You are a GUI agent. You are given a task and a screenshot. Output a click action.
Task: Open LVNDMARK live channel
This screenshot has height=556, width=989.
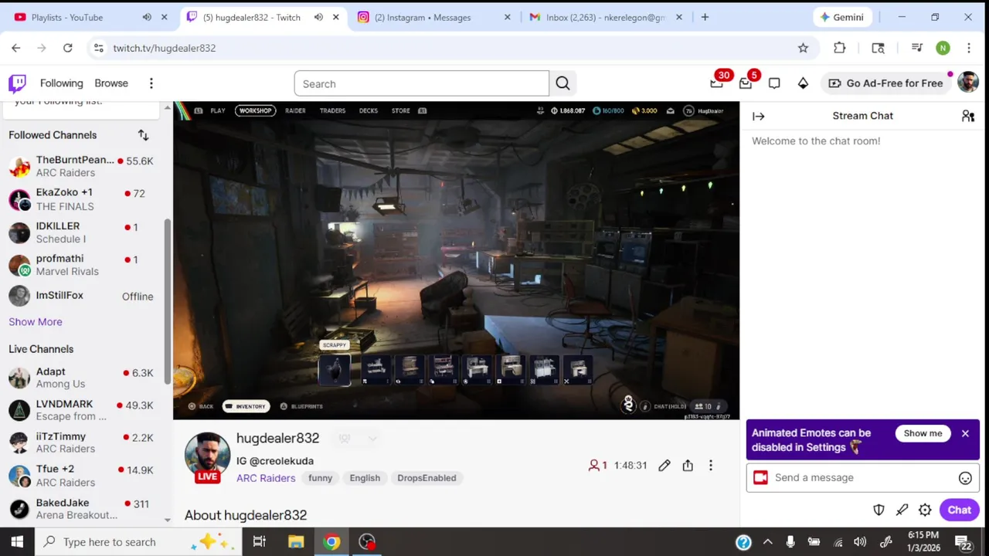[81, 410]
